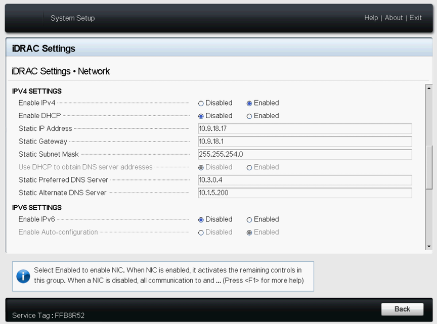The width and height of the screenshot is (437, 324).
Task: Edit the Static Subnet Mask field
Action: (304, 154)
